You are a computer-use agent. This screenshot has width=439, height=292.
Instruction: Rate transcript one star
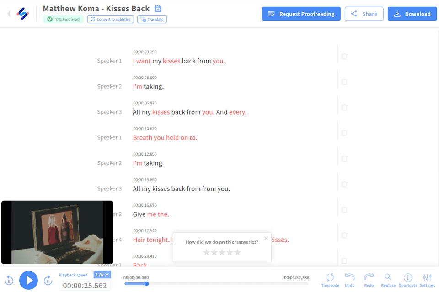click(x=206, y=253)
